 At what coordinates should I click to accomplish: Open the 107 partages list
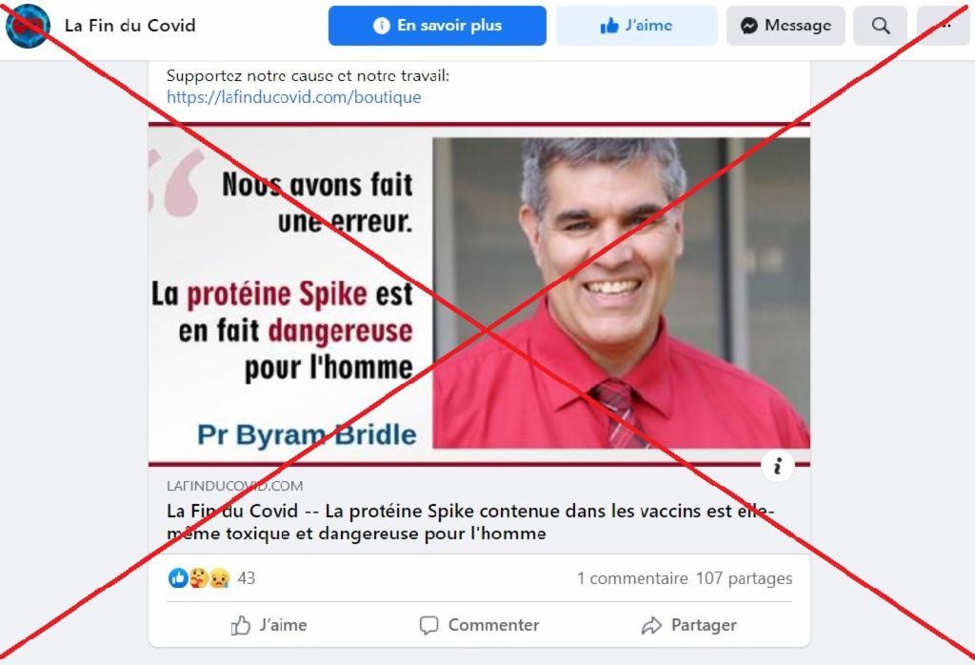coord(744,578)
